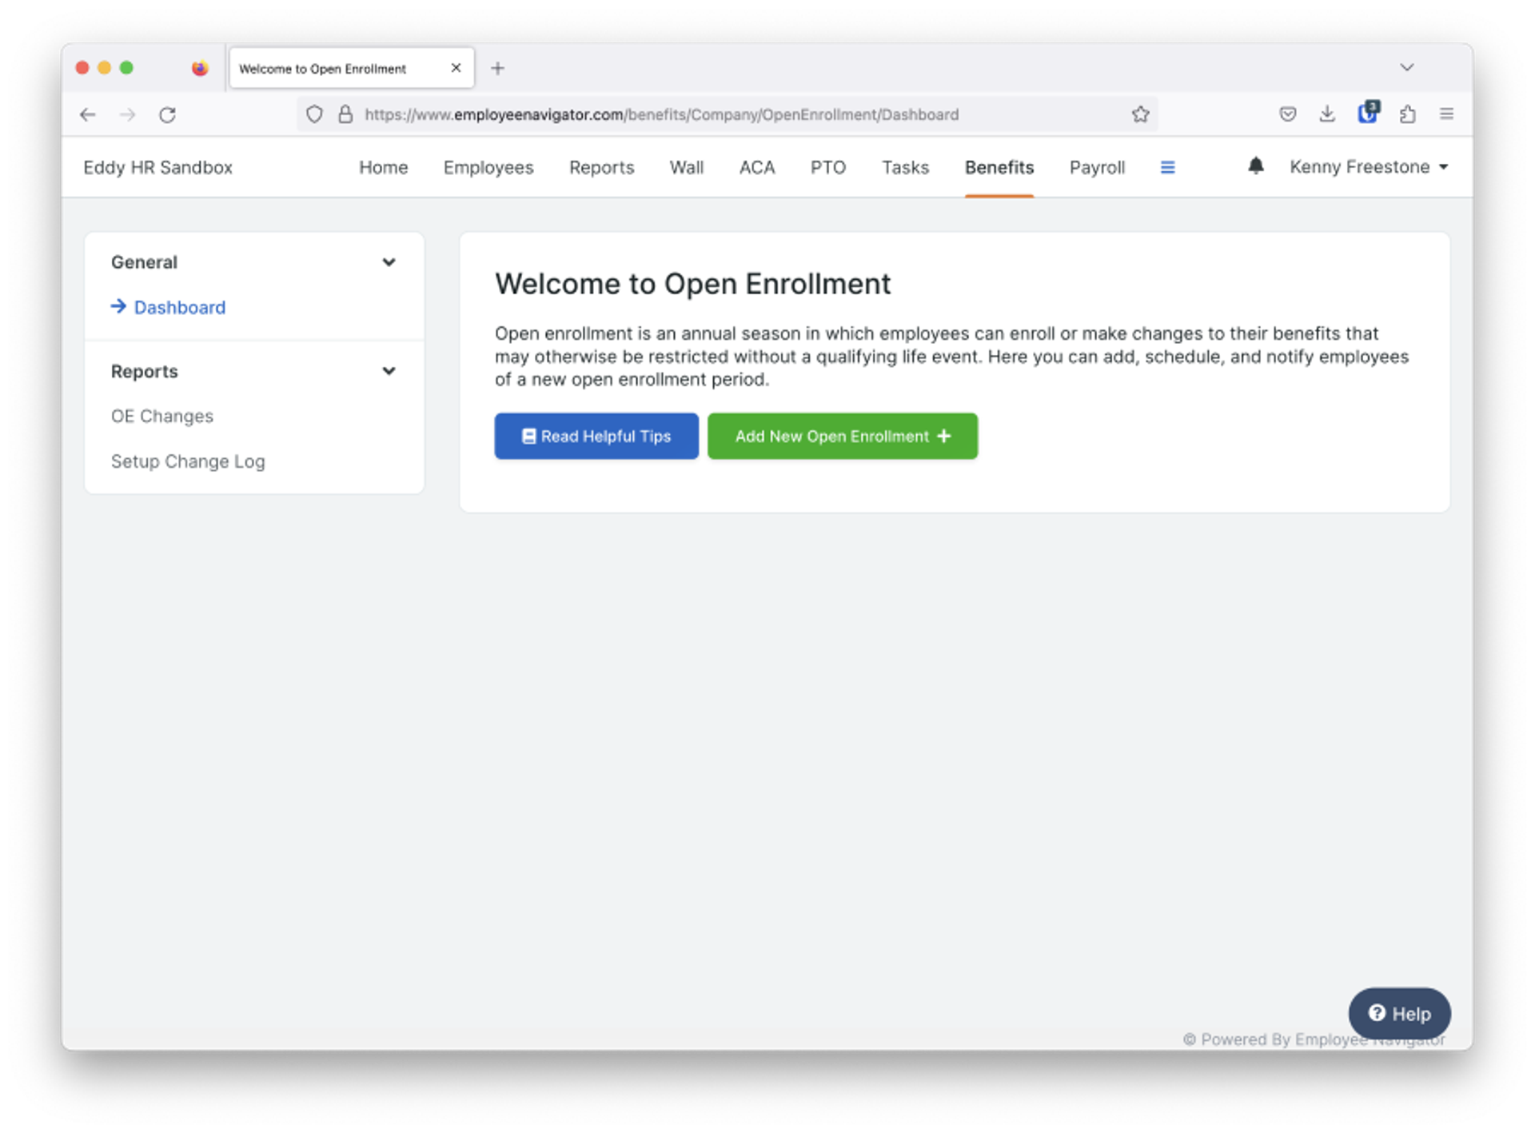Click the browser reload icon

pyautogui.click(x=167, y=115)
